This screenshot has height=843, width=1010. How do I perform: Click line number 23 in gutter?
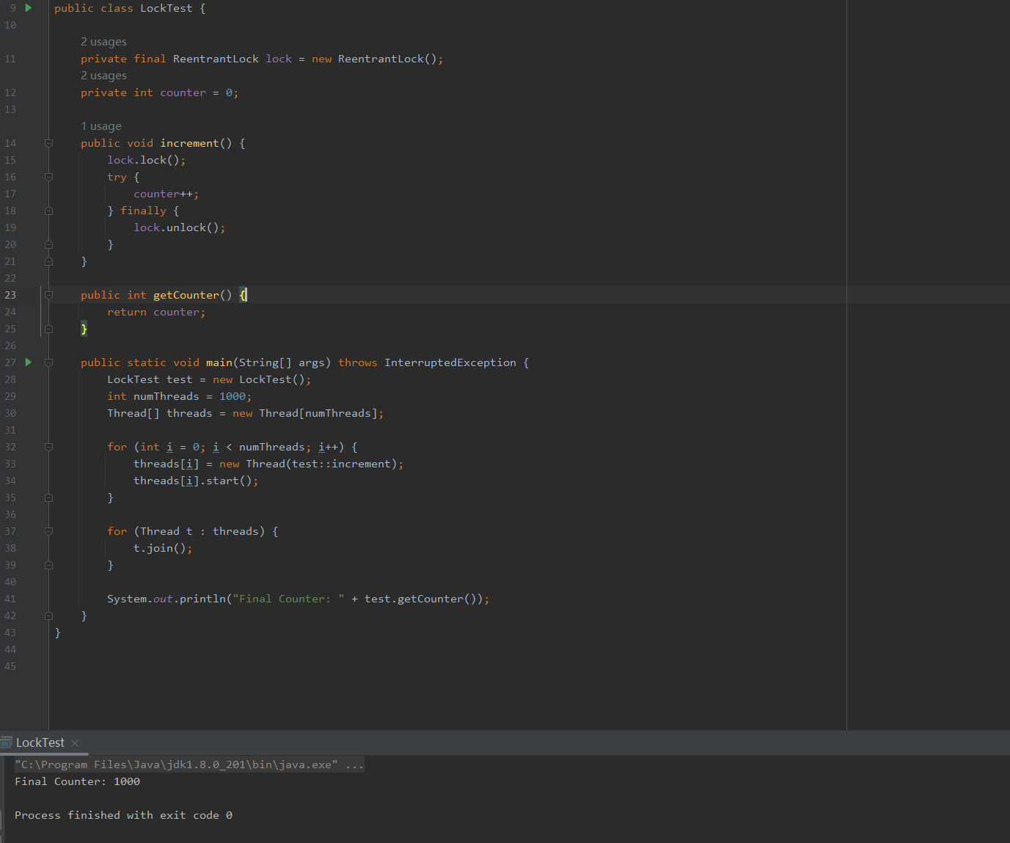(10, 295)
